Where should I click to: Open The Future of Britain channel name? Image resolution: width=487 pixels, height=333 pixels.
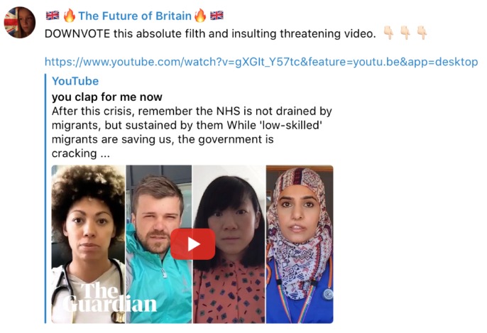pyautogui.click(x=135, y=16)
